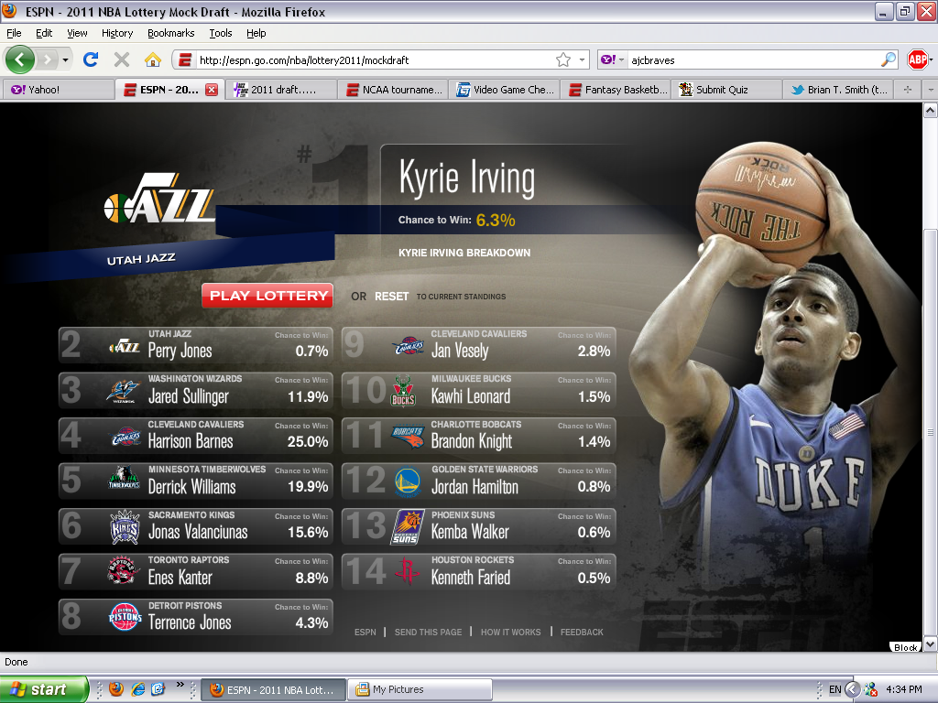
Task: Click the FEEDBACK footer link
Action: [x=582, y=632]
